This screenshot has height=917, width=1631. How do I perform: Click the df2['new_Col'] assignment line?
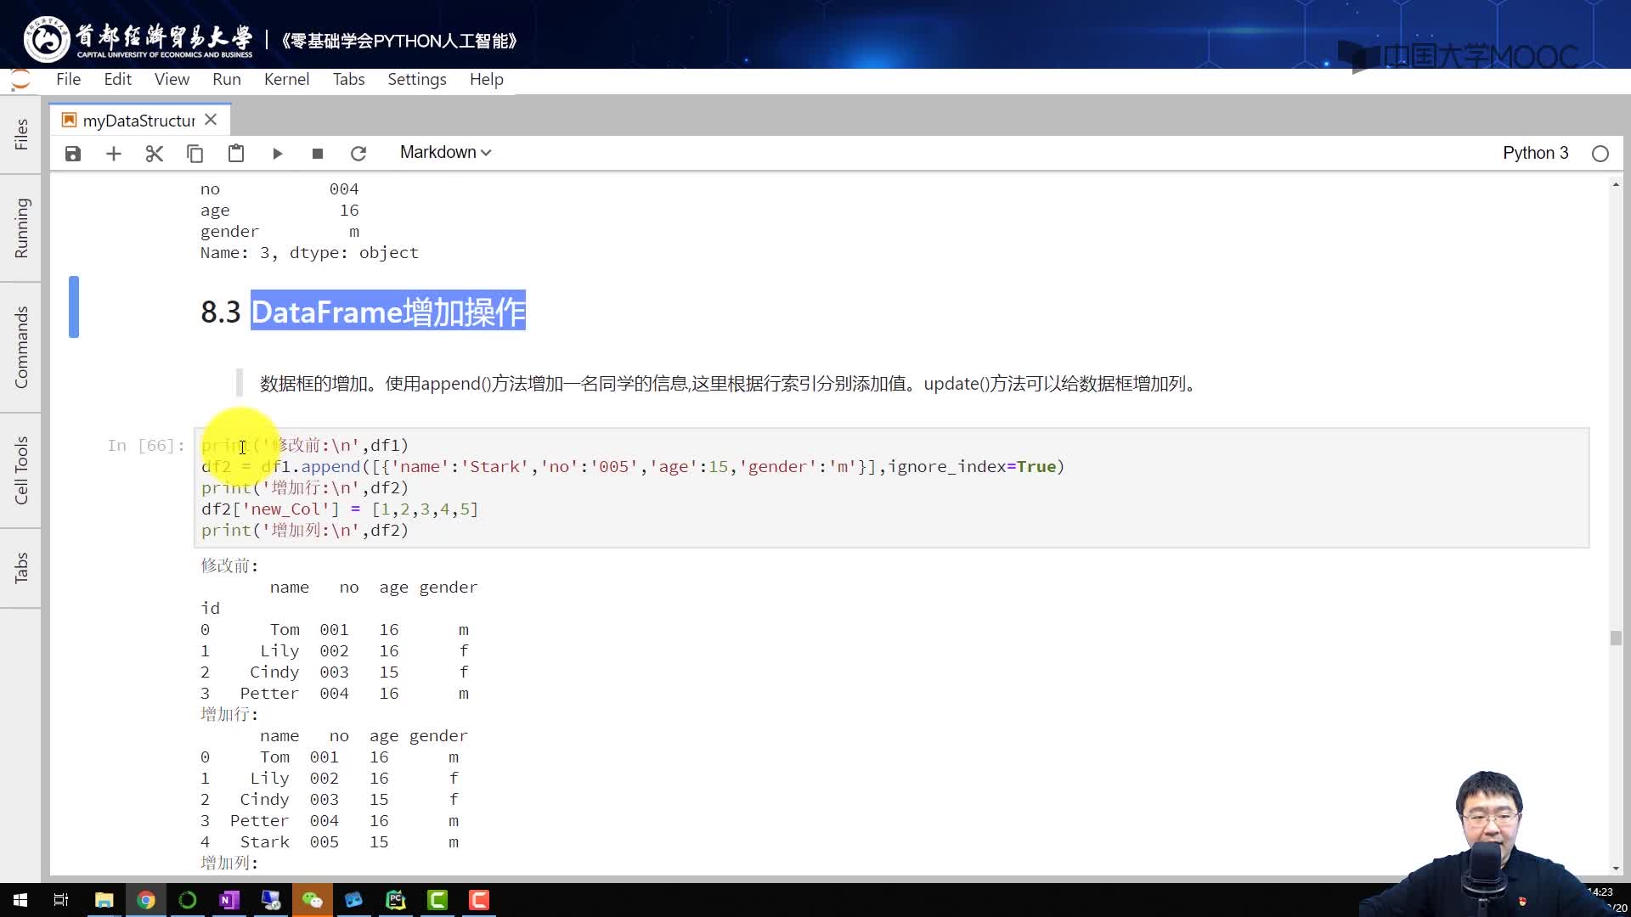tap(340, 509)
